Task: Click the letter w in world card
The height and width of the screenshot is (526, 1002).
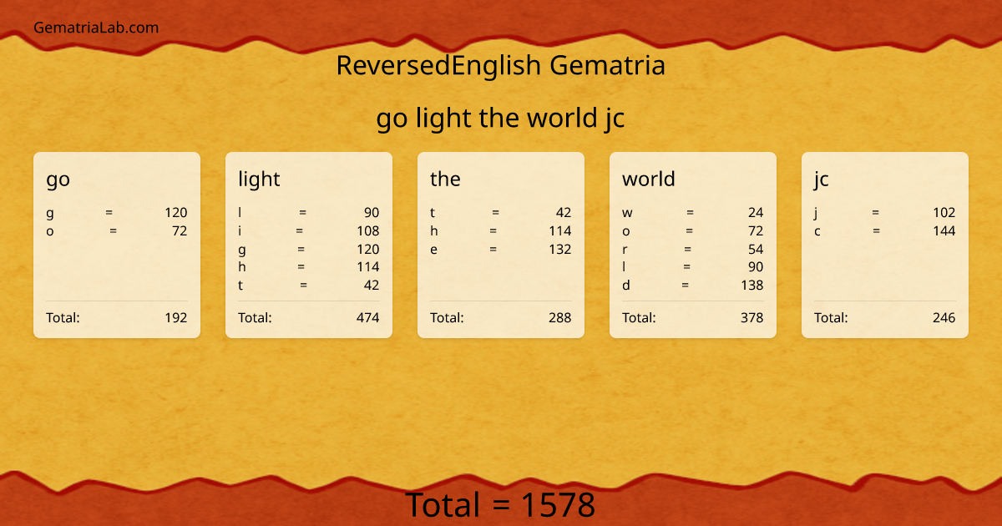Action: pyautogui.click(x=627, y=212)
